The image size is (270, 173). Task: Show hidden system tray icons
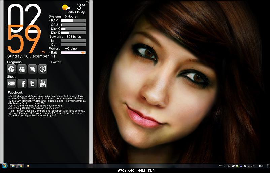pos(225,166)
